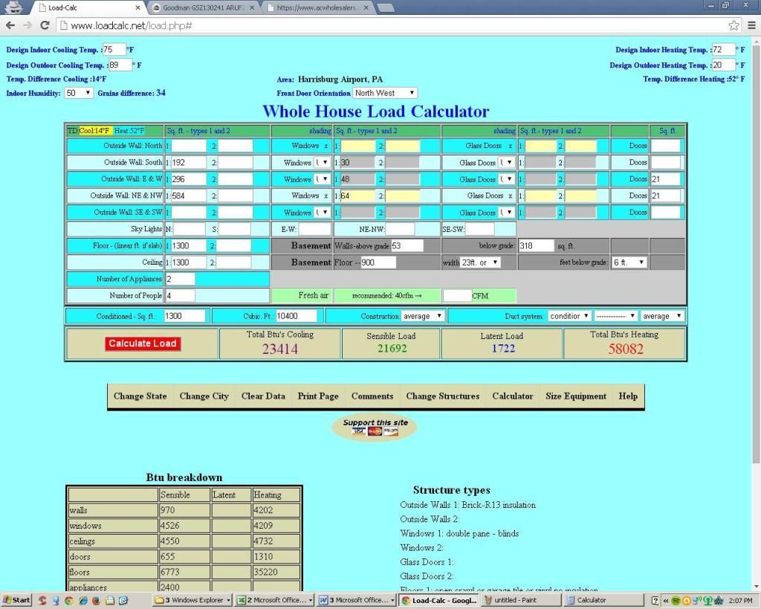Click Clear Data in the menu bar
The width and height of the screenshot is (761, 609).
[263, 396]
